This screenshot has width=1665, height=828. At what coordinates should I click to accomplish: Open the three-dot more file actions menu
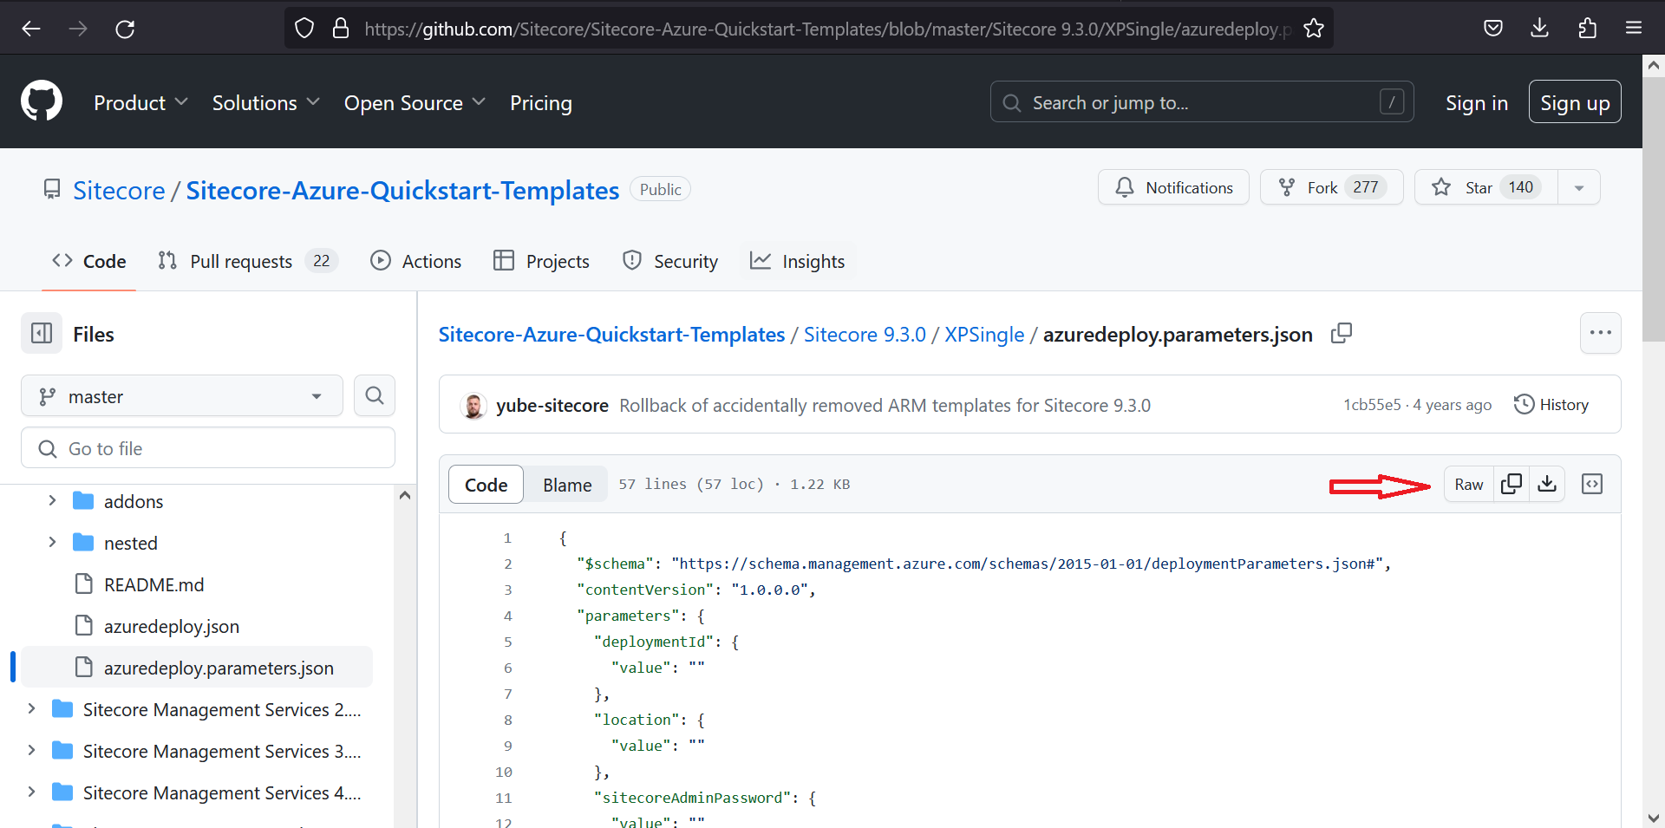point(1600,333)
